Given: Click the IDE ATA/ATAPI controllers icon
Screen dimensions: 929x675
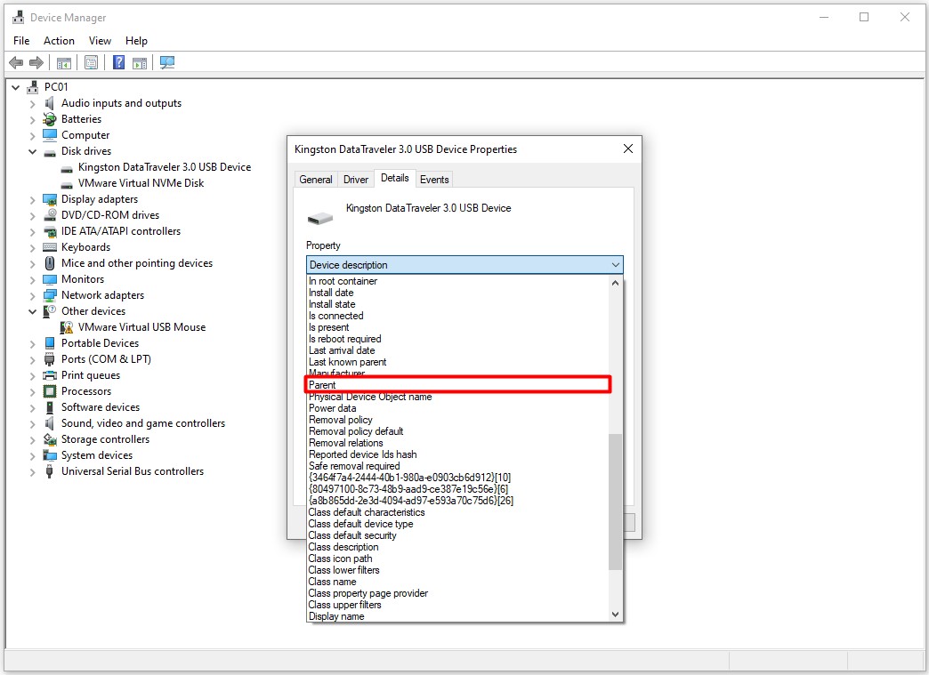Looking at the screenshot, I should [50, 231].
